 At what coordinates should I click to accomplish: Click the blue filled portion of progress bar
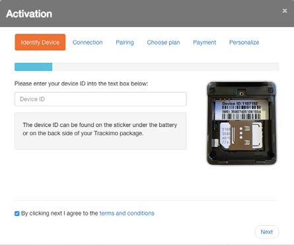point(34,67)
